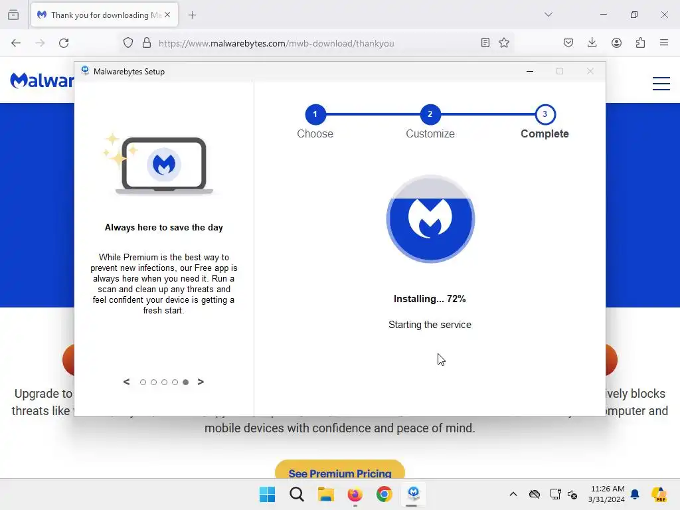Select the third carousel dot
Viewport: 680px width, 510px height.
[x=165, y=382]
